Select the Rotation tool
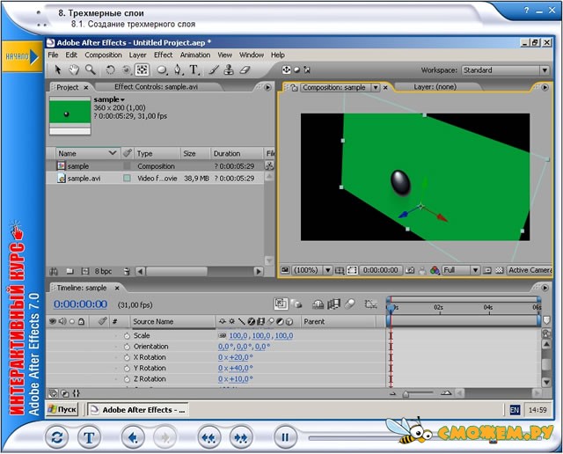The height and width of the screenshot is (454, 563). click(110, 70)
